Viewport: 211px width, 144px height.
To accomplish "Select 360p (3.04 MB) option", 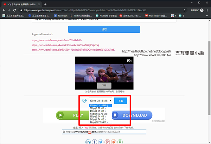I will click(100, 117).
